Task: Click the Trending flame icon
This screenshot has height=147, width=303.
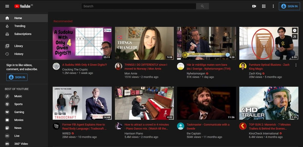Action: point(7,26)
